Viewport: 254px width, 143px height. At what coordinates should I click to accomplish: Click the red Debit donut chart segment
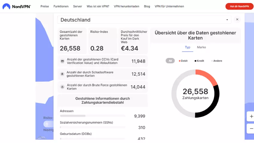(x=208, y=76)
